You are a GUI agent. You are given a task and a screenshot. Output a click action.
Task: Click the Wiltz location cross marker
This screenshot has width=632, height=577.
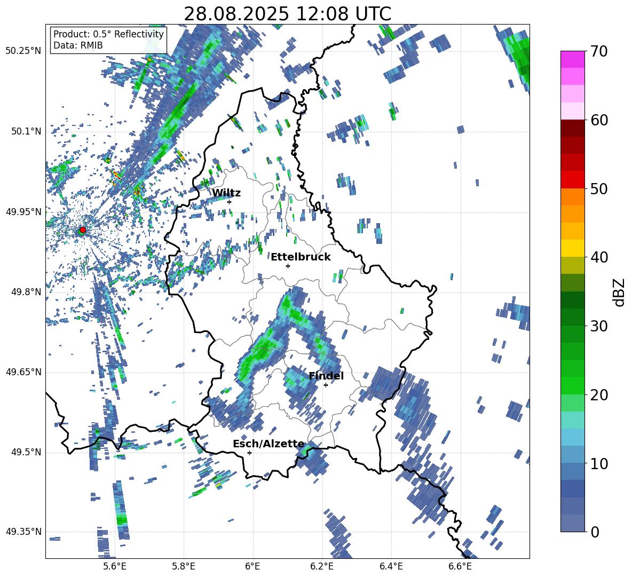[230, 202]
